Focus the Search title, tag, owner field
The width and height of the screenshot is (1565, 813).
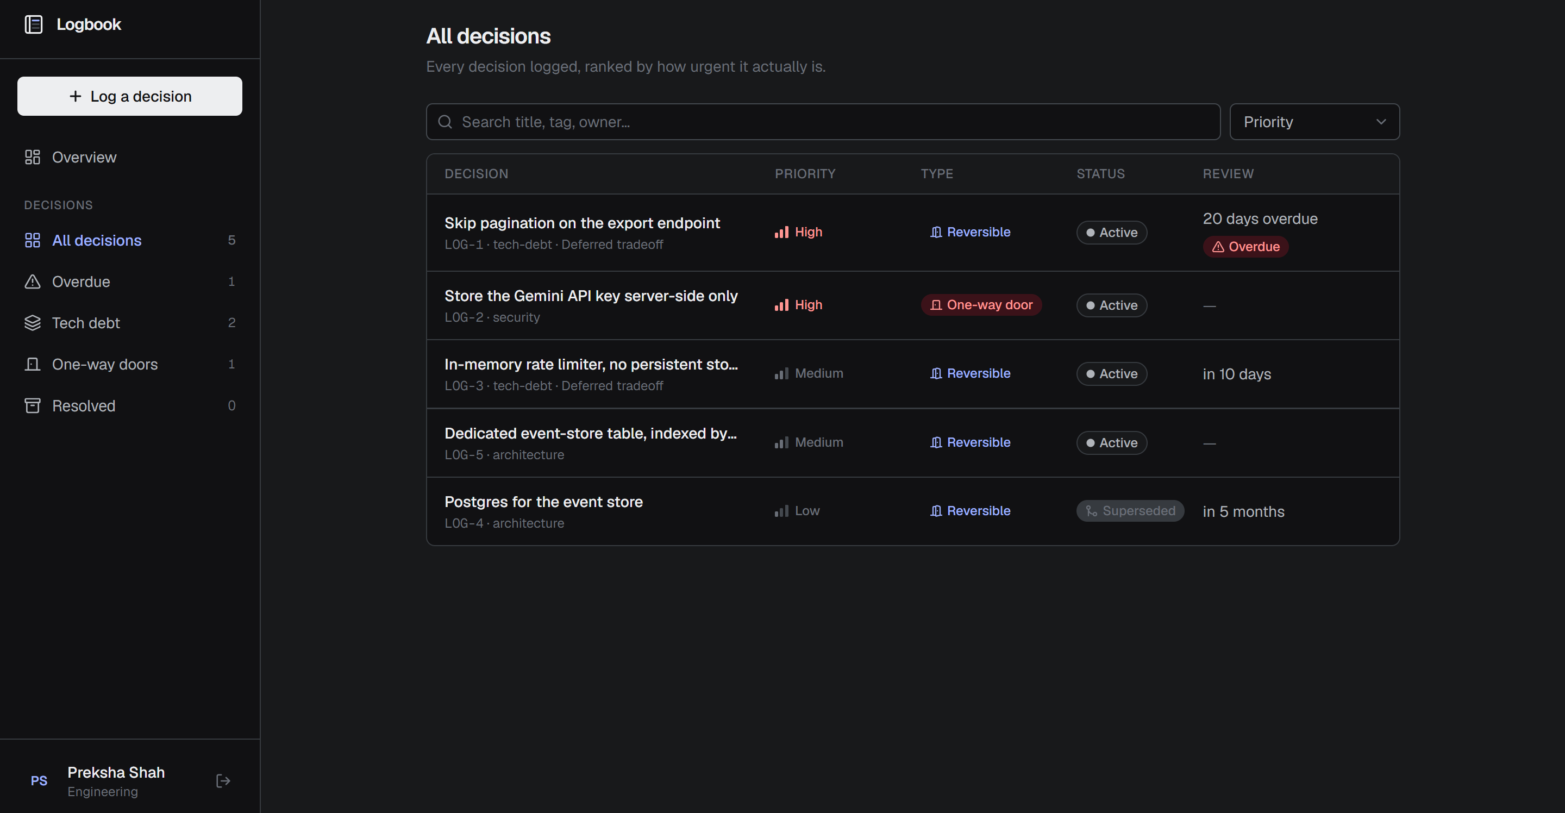[x=823, y=122]
